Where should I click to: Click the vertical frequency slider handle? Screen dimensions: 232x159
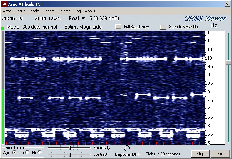coord(228,62)
